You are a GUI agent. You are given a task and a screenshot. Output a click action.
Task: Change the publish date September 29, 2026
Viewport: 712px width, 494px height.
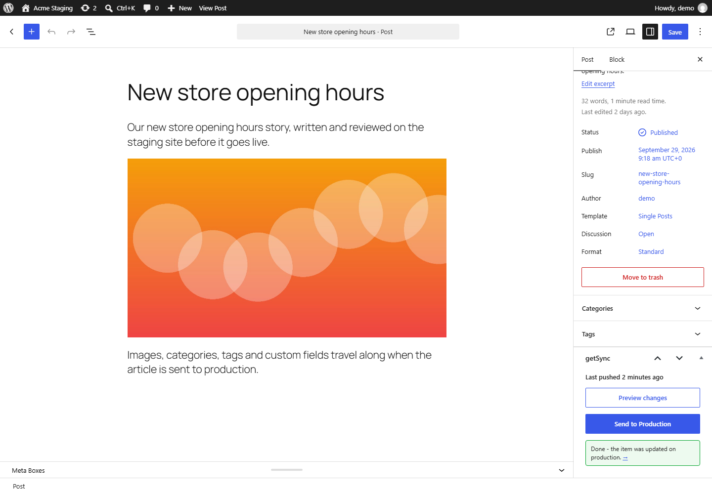tap(667, 154)
